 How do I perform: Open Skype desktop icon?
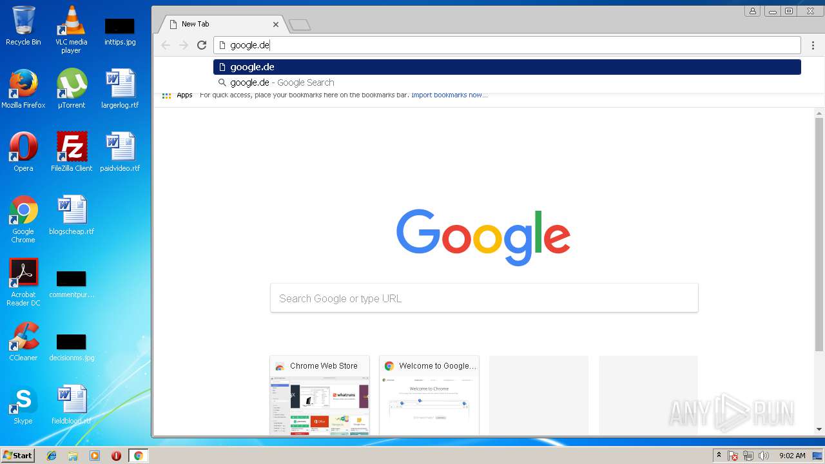point(23,405)
